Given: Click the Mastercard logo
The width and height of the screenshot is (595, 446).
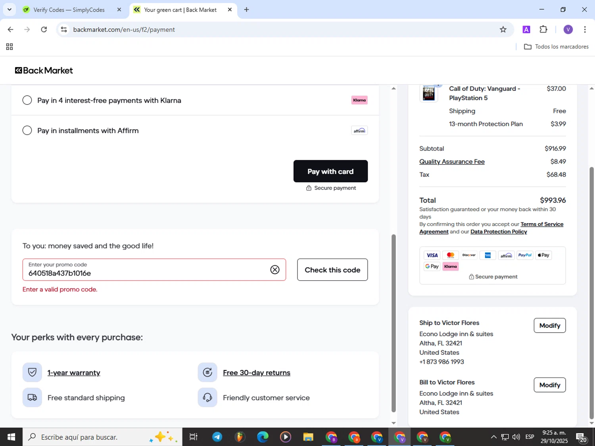Looking at the screenshot, I should point(450,255).
